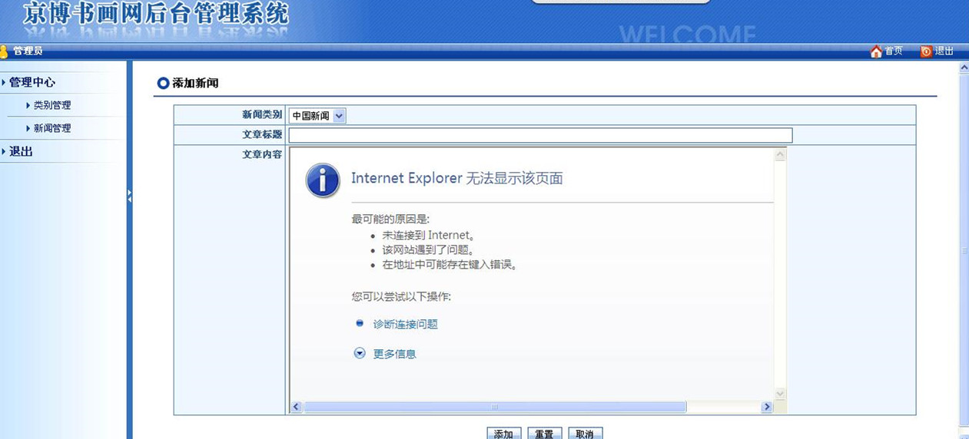This screenshot has height=439, width=969.
Task: Click the sidebar collapse handle arrow
Action: (x=130, y=196)
